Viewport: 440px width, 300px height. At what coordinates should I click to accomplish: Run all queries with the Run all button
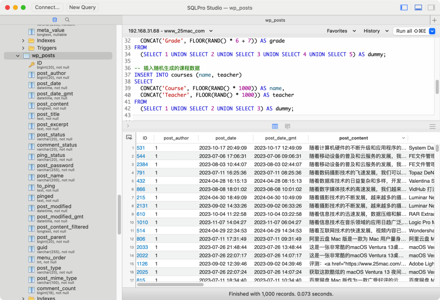tap(411, 31)
